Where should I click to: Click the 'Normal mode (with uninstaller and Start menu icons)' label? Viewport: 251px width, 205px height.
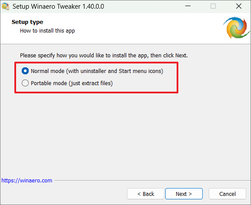(97, 71)
